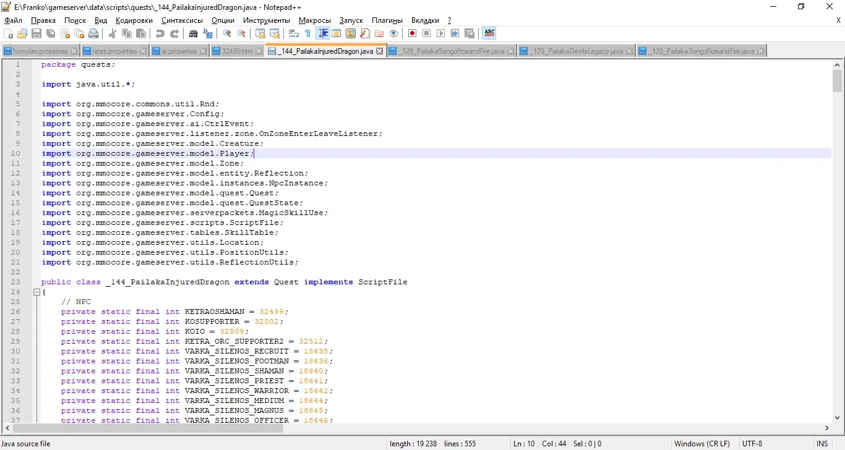Viewport: 845px width, 450px height.
Task: Close the formulas.properties tab
Action: point(74,51)
